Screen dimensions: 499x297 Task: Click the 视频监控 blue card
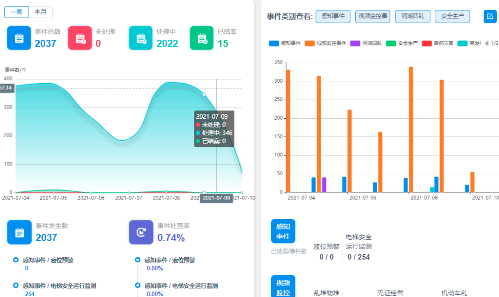(283, 286)
